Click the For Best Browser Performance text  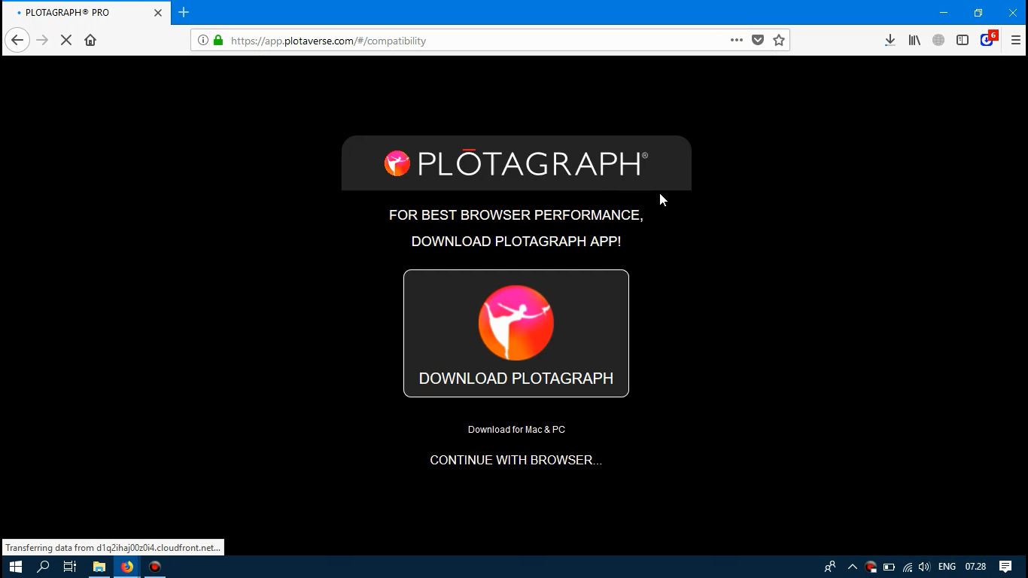click(x=516, y=215)
